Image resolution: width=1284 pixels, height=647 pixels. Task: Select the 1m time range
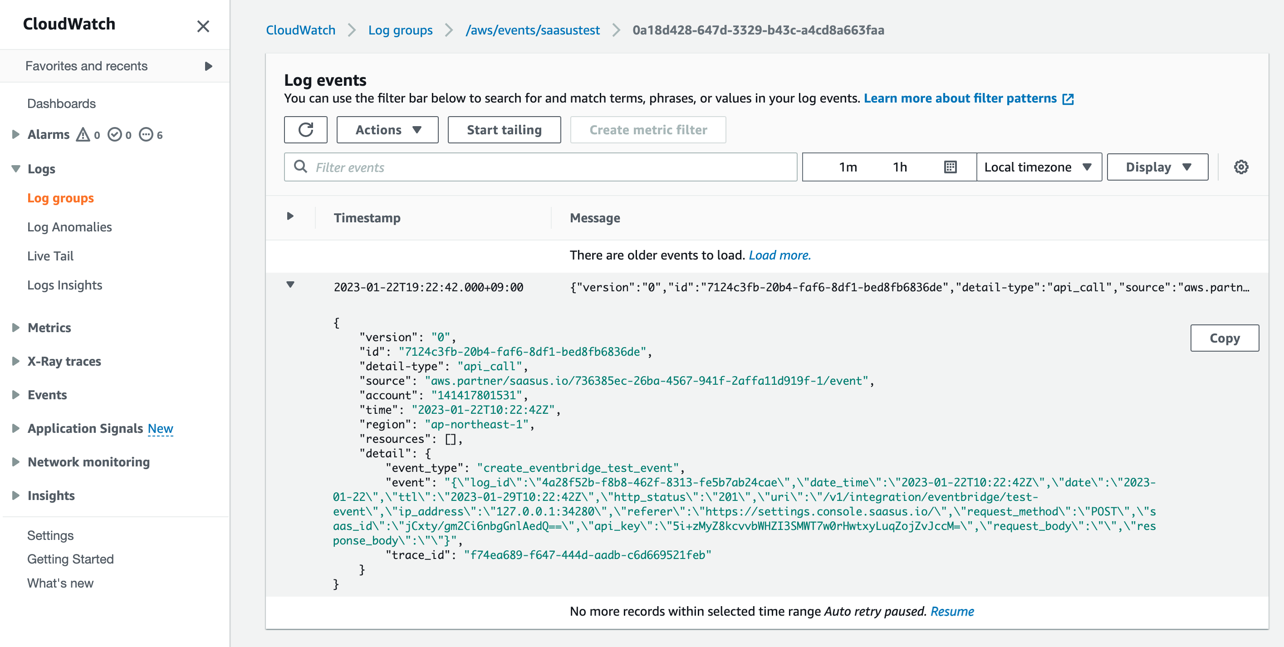(x=848, y=167)
